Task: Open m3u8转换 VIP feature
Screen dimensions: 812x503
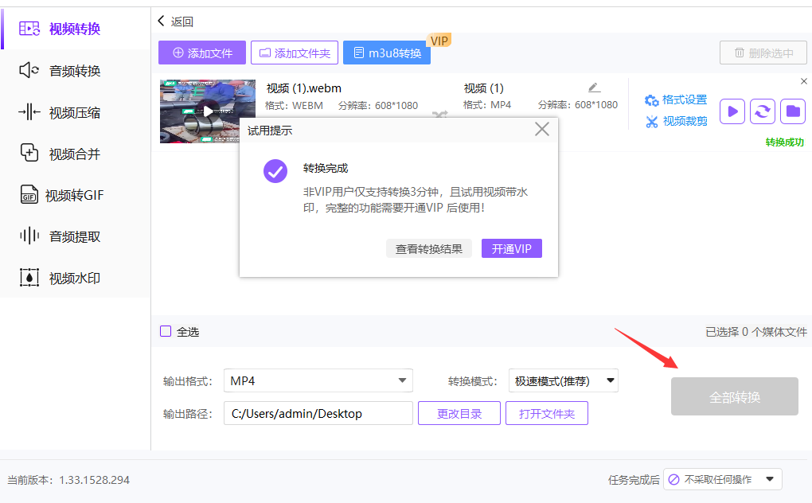Action: [x=387, y=53]
